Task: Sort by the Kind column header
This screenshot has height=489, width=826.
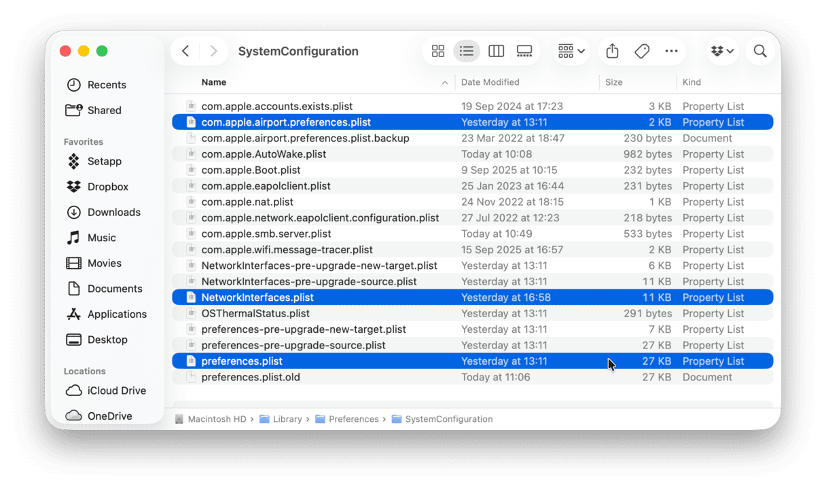Action: pyautogui.click(x=692, y=82)
